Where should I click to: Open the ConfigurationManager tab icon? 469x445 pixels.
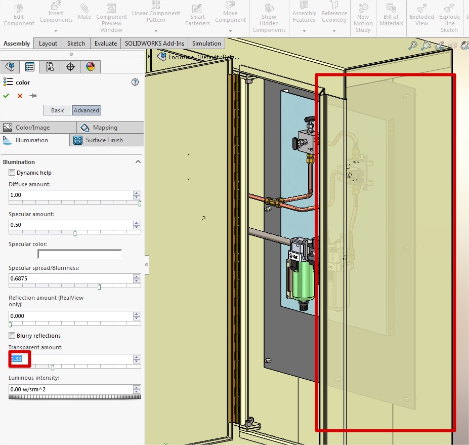(50, 67)
